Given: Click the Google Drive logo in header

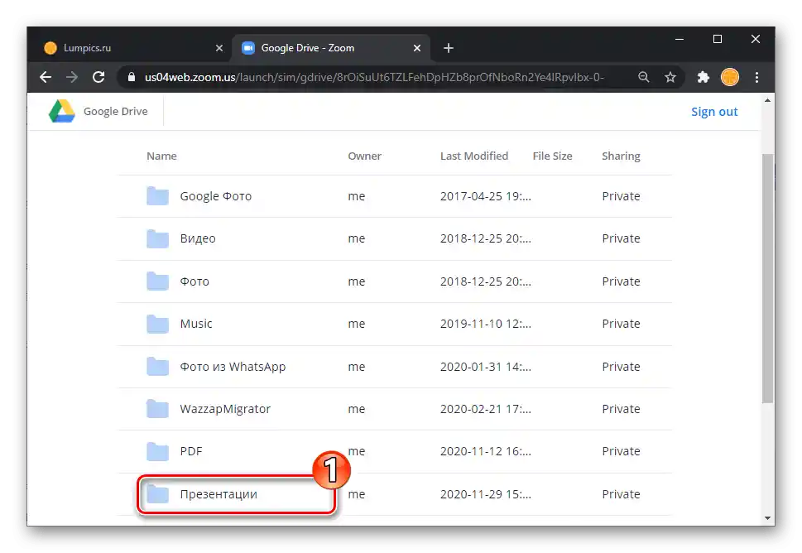Looking at the screenshot, I should pyautogui.click(x=62, y=110).
